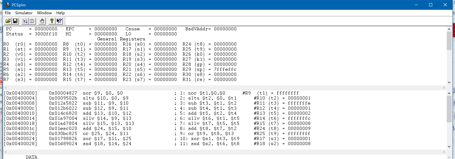Image resolution: width=455 pixels, height=159 pixels.
Task: Select the 'add $24, $15, $10' instruction
Action: click(x=107, y=129)
